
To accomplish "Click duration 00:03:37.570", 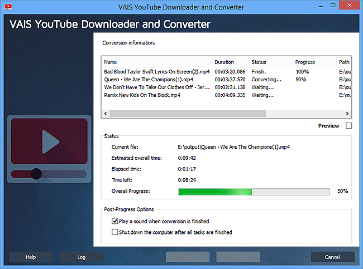I will click(230, 80).
